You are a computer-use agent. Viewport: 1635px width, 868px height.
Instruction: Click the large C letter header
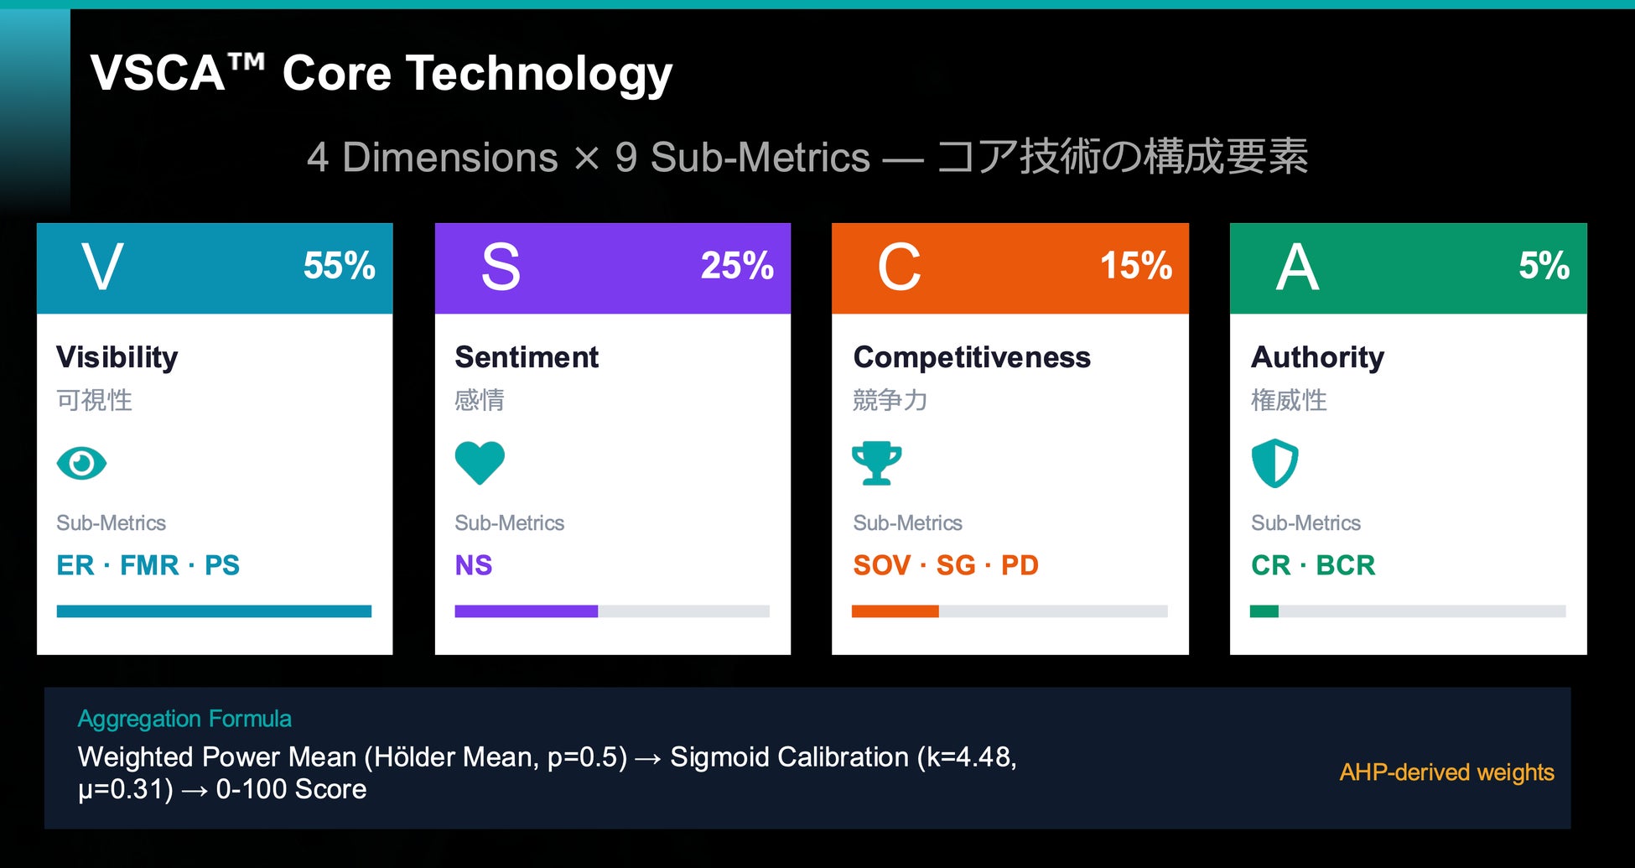pyautogui.click(x=899, y=268)
